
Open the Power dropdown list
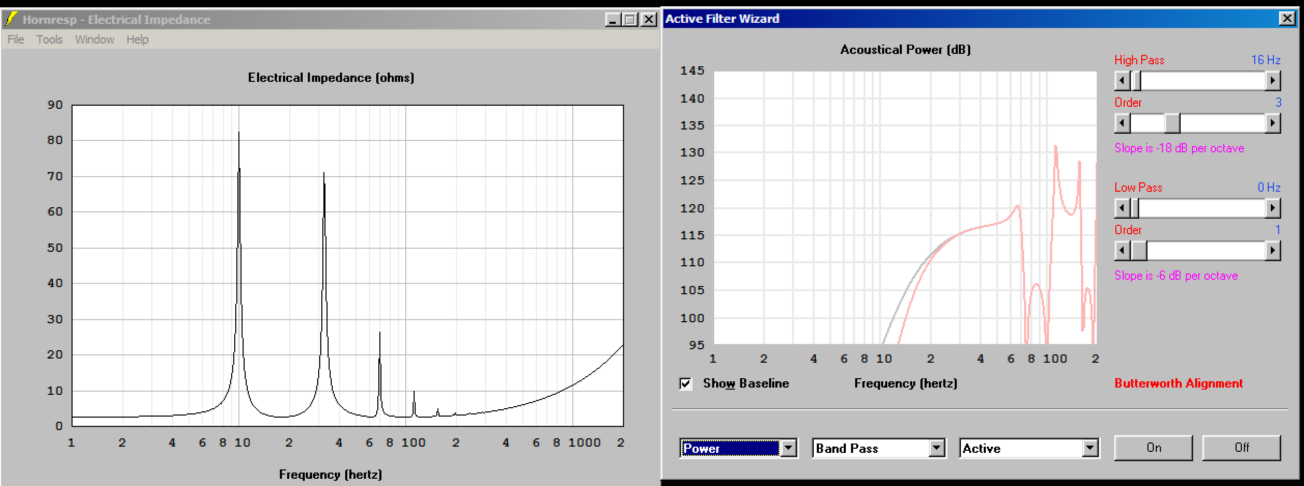pyautogui.click(x=788, y=448)
